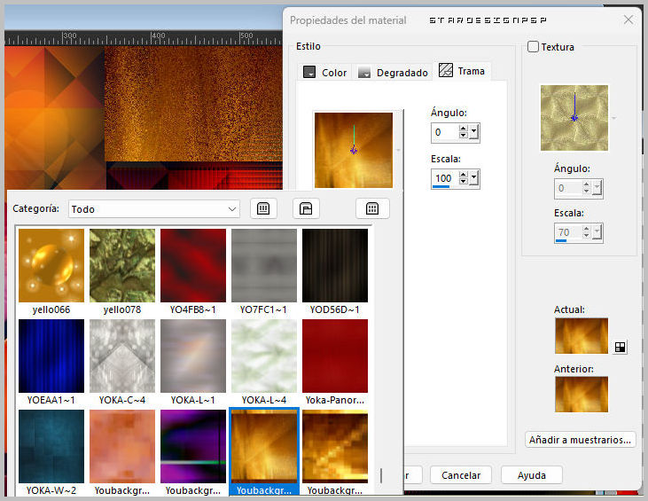Click the Cancelar button
Screen dimensions: 648x501
tap(461, 475)
